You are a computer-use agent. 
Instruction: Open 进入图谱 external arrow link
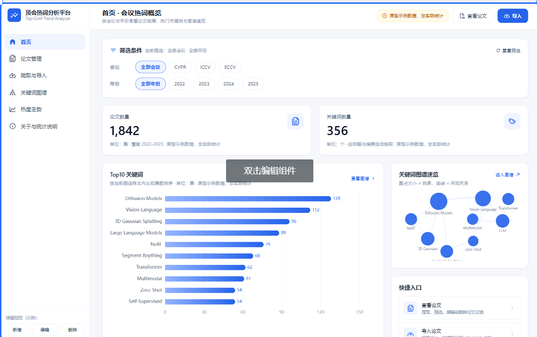point(507,175)
